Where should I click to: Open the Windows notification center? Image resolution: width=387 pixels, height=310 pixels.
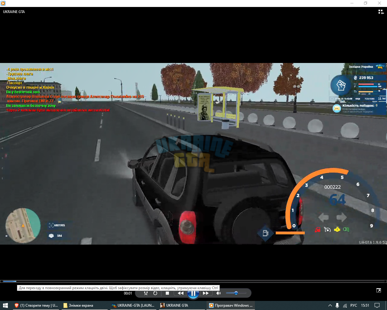coord(377,305)
